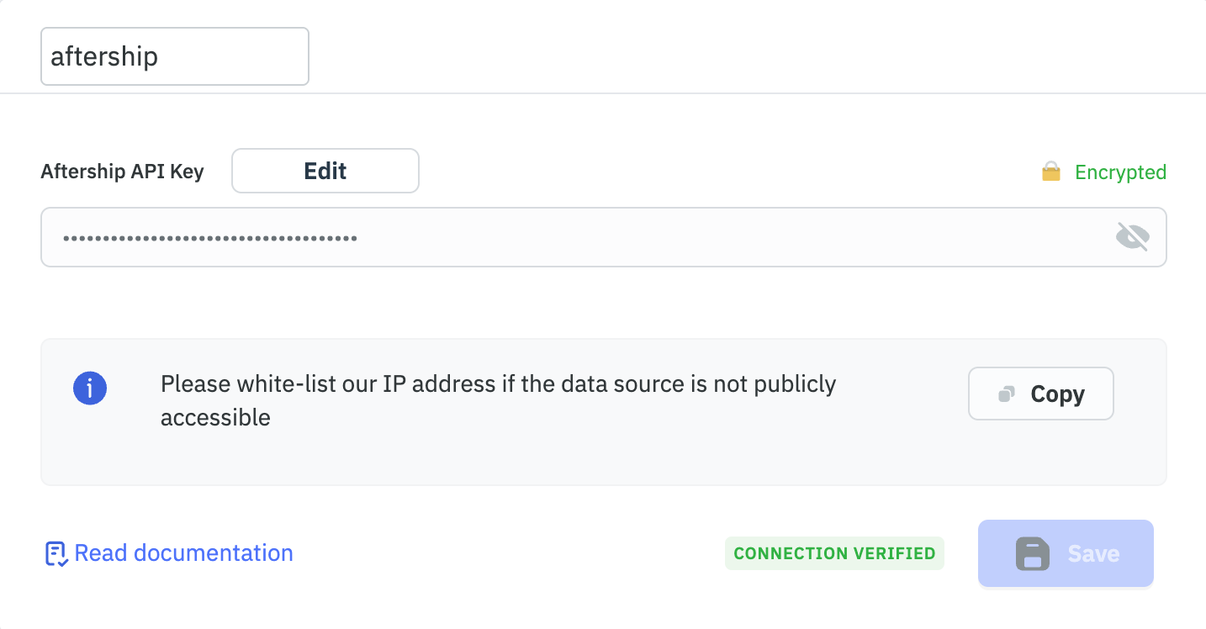Click the yellow lock icon
Viewport: 1206px width, 629px height.
pyautogui.click(x=1050, y=172)
